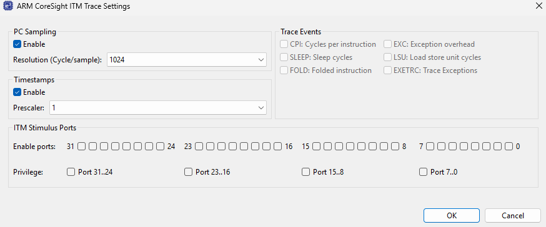This screenshot has width=546, height=227.
Task: Toggle EXC: Exception overhead checkbox
Action: click(388, 44)
